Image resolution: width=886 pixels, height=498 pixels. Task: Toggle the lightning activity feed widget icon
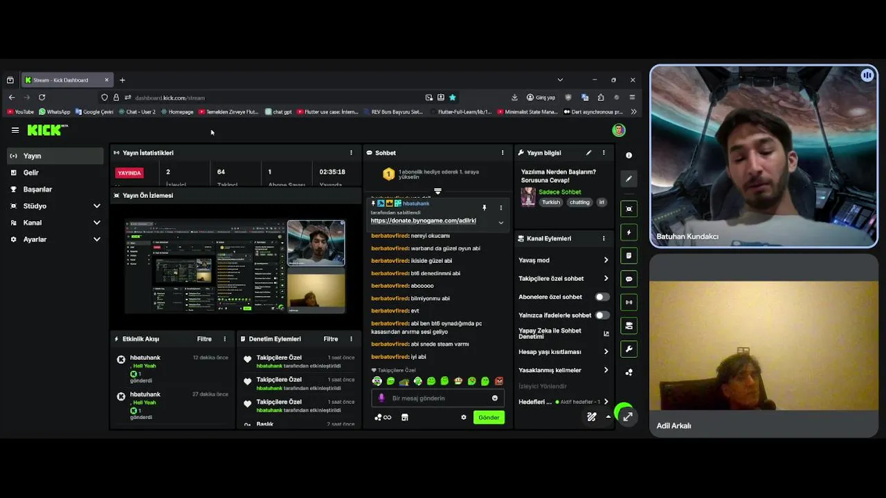coord(629,232)
